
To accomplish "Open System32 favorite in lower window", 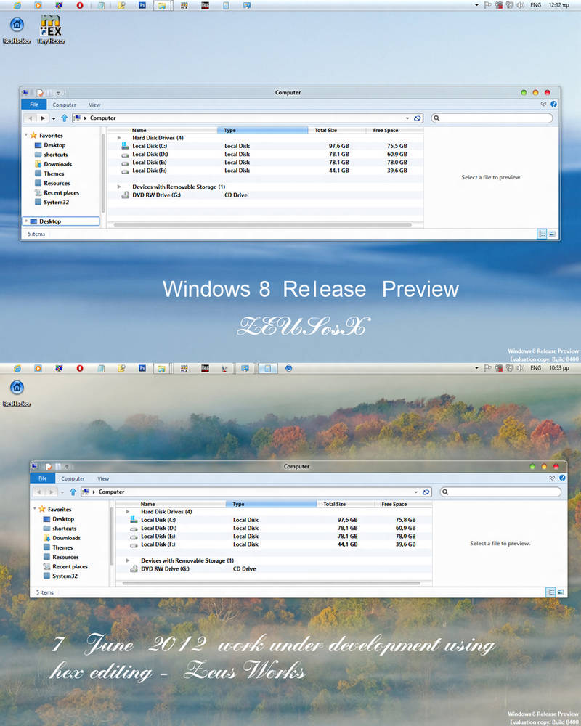I will [60, 576].
